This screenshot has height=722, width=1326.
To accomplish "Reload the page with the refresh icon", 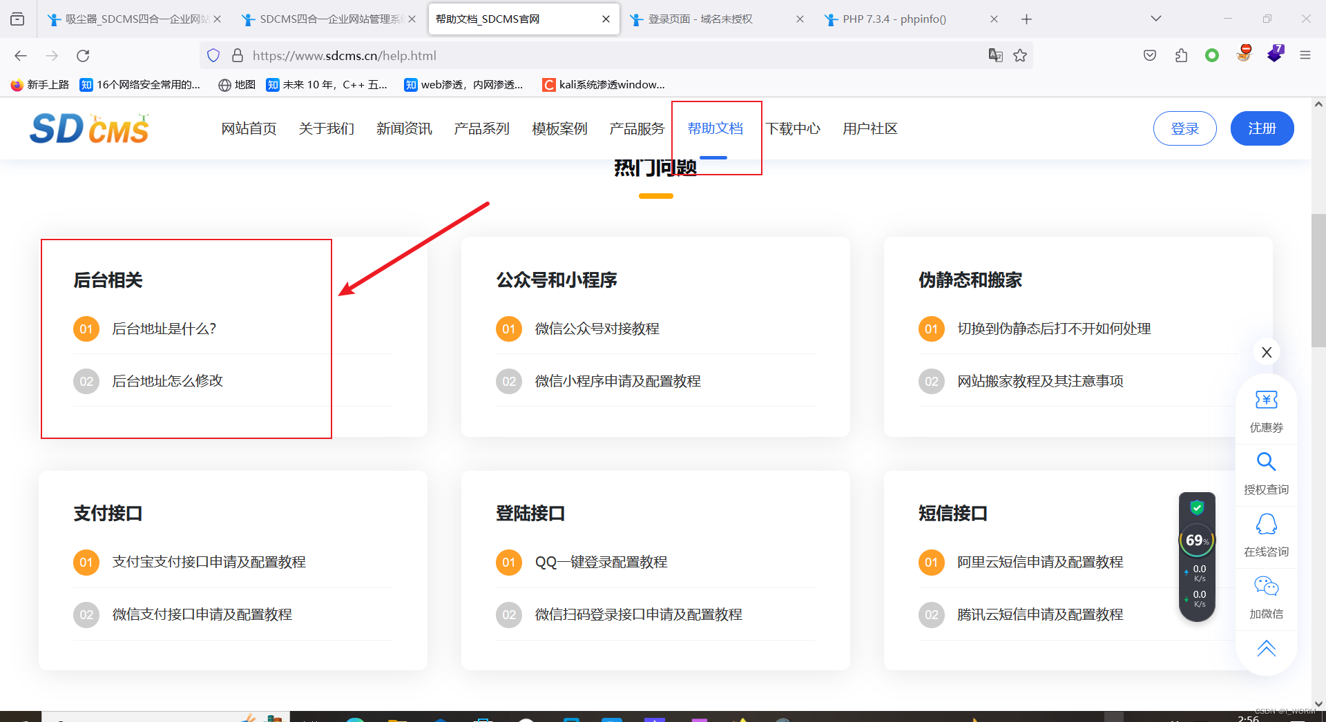I will [x=83, y=55].
